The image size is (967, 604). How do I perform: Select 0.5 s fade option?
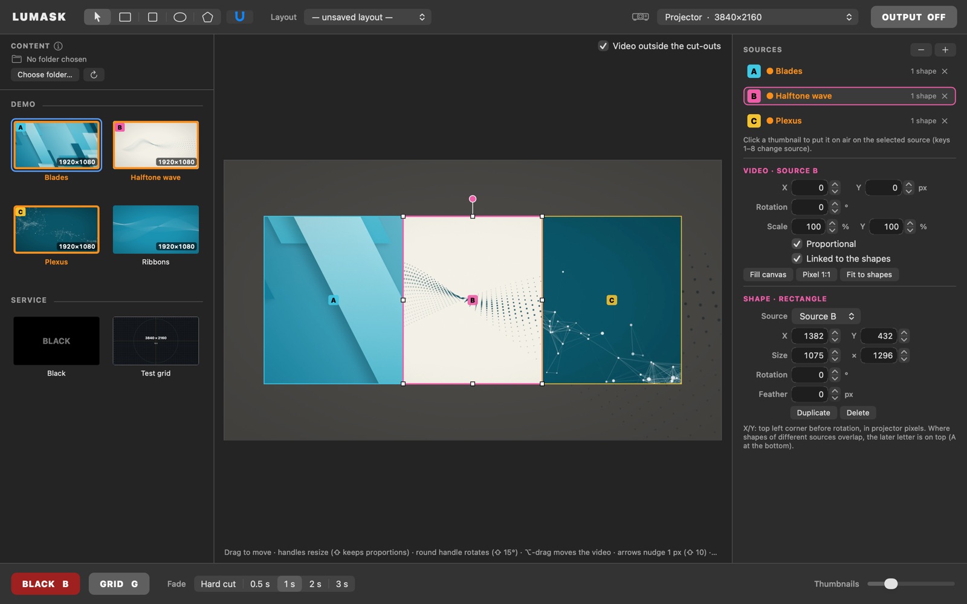[x=260, y=584]
